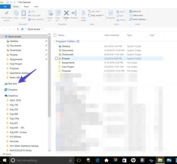Click the Edit option in Open group

pos(120,16)
